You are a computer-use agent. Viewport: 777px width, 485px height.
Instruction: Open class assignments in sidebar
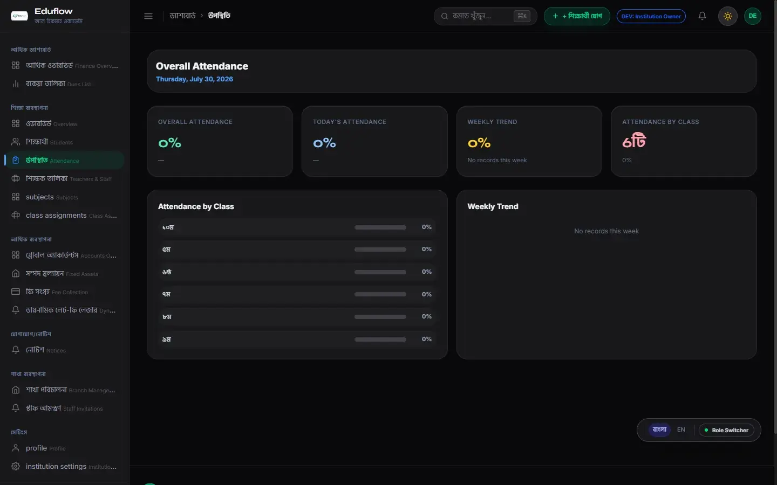(x=65, y=215)
